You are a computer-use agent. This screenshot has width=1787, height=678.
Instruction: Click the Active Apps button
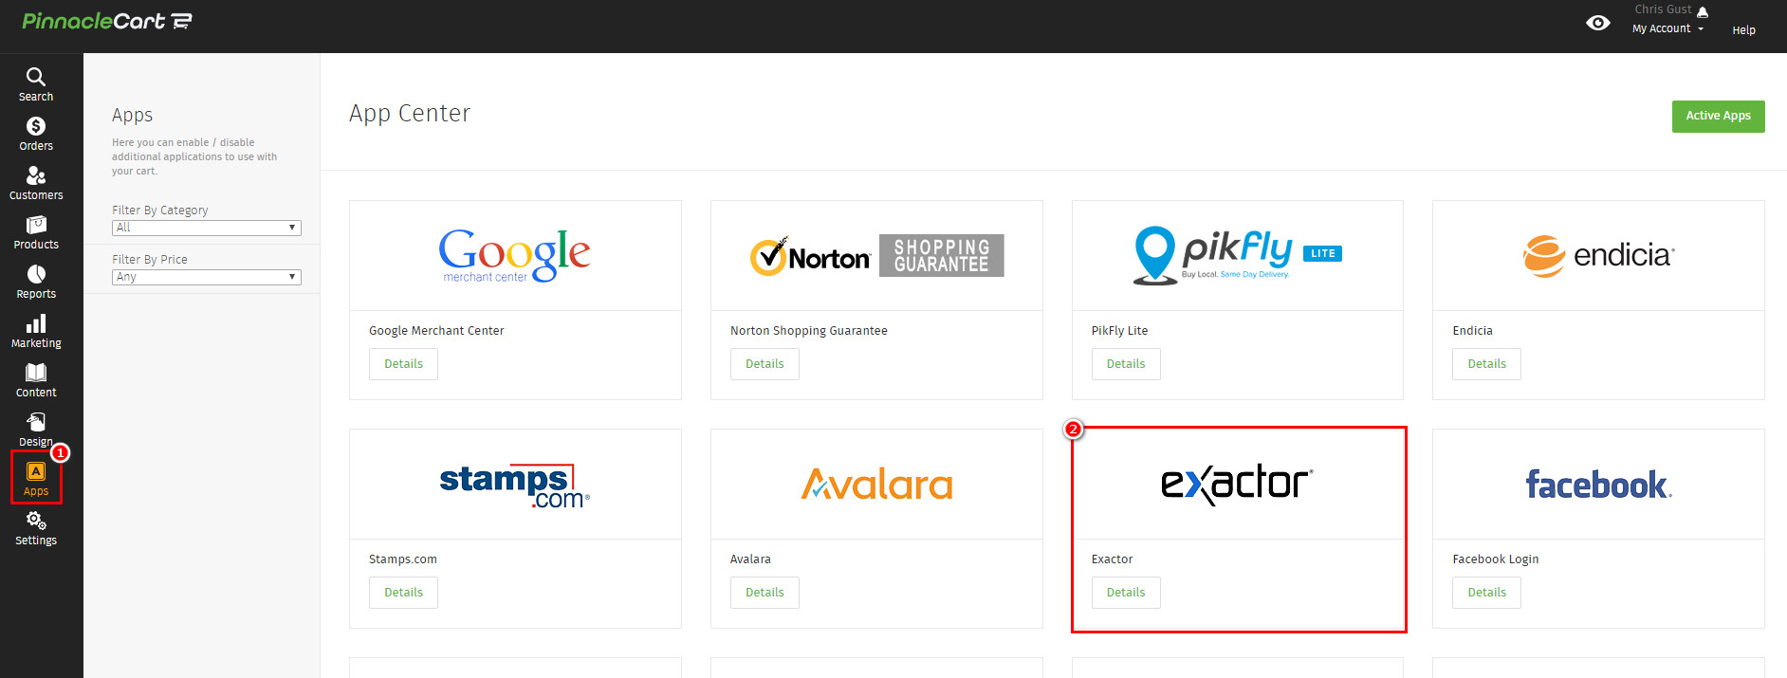[x=1718, y=117]
